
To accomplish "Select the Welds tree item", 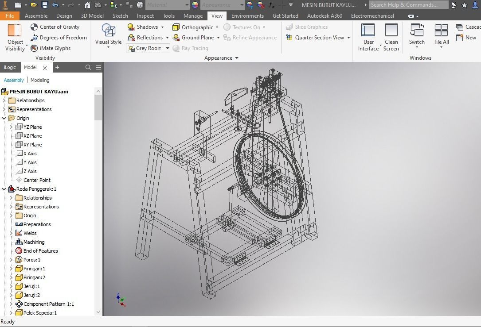I will pos(26,233).
